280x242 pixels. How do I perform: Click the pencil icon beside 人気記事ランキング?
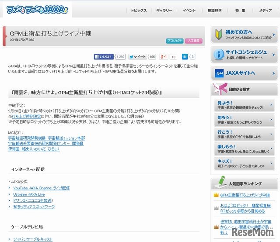tap(220, 182)
